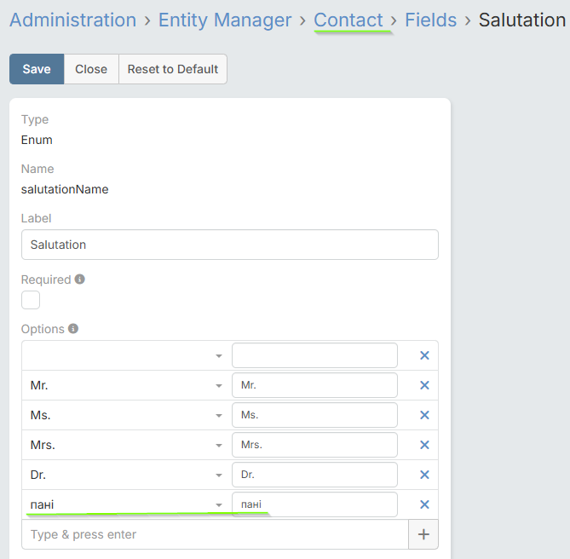The image size is (570, 559).
Task: Navigate to Contact breadcrumb
Action: coord(348,20)
